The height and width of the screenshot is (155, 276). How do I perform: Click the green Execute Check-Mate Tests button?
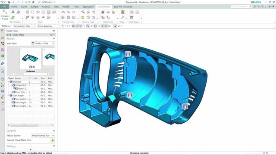(52, 140)
